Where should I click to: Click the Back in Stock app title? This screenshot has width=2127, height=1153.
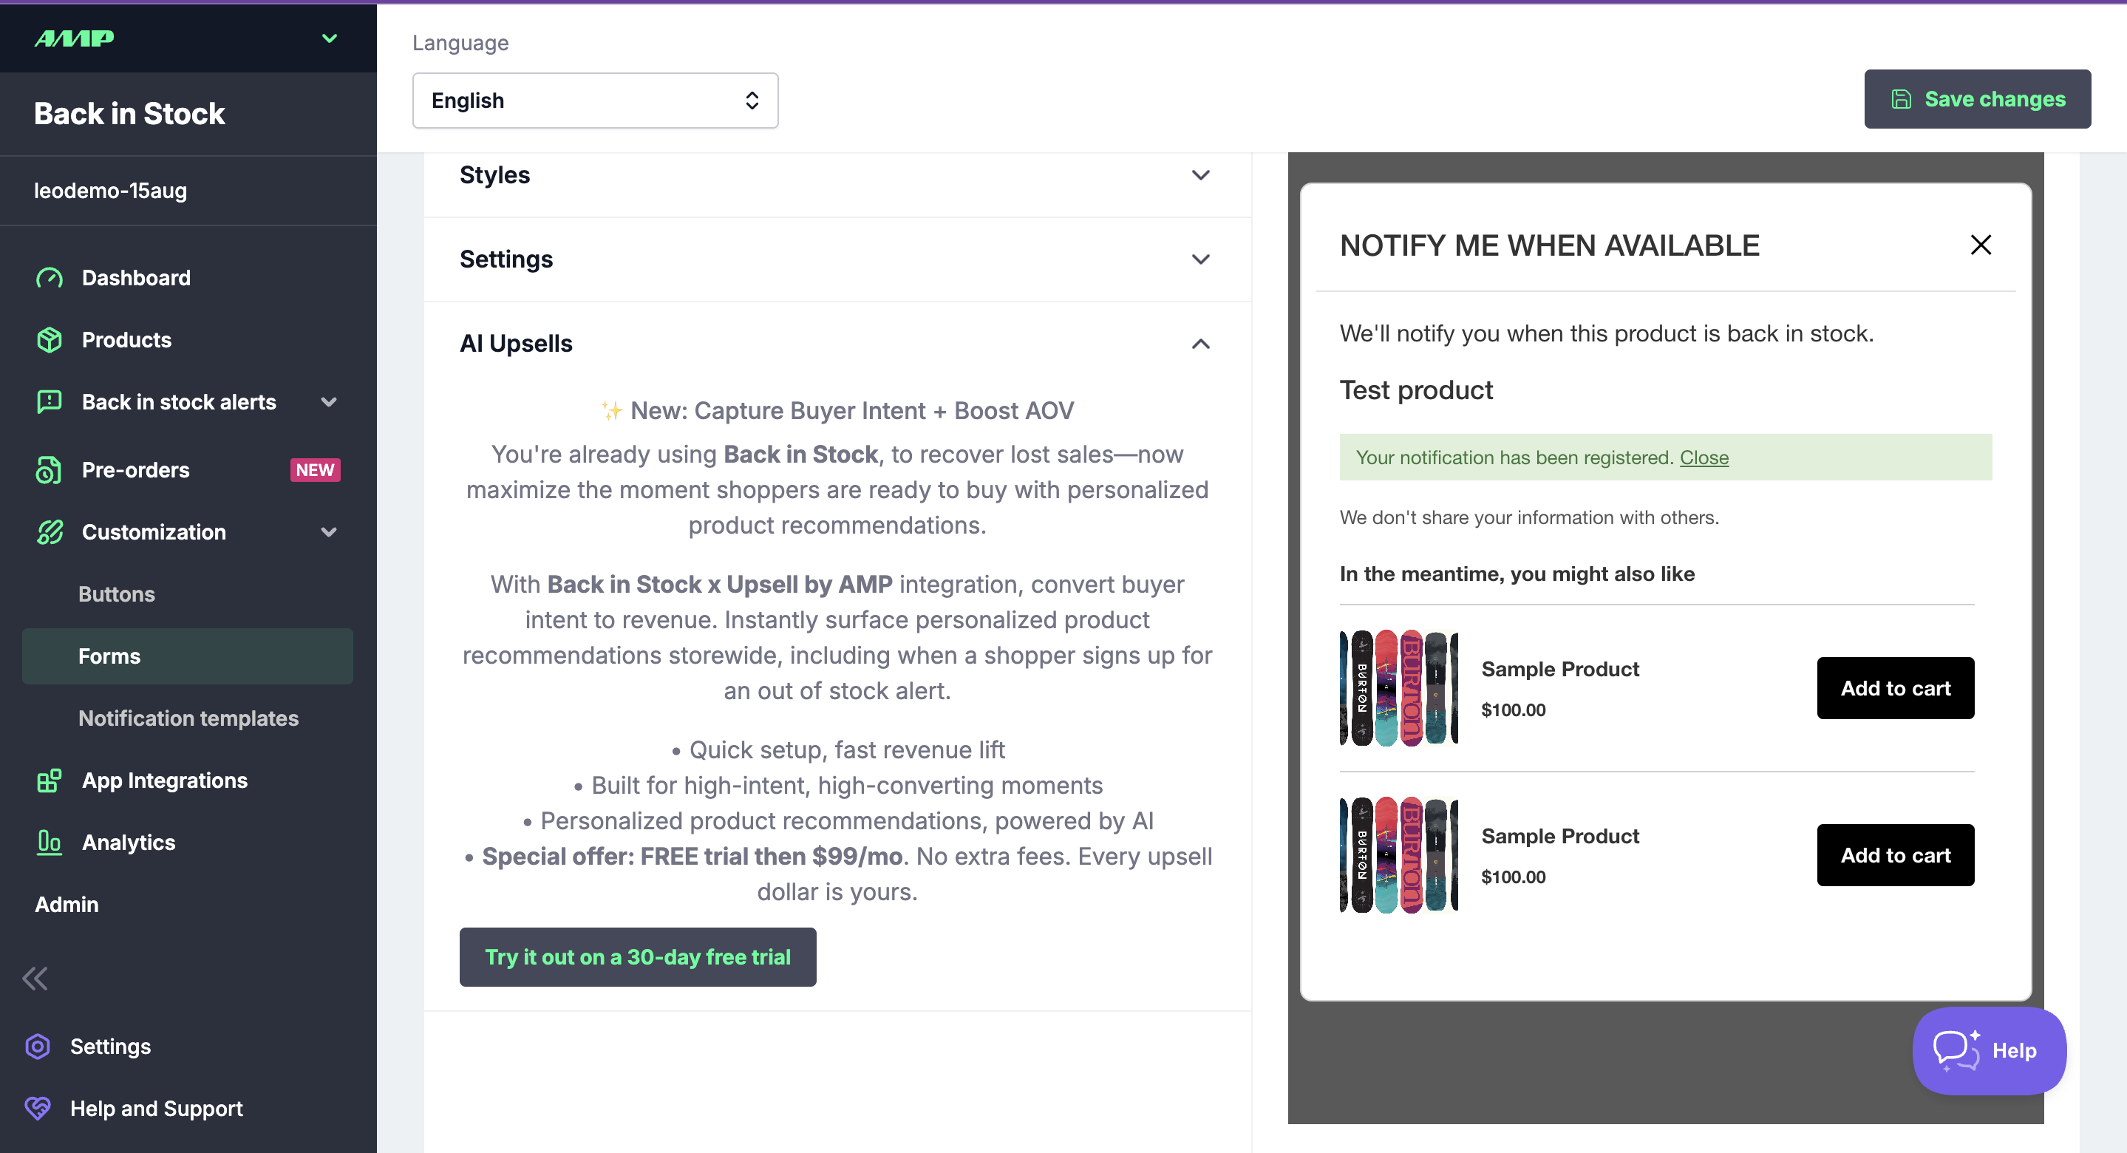pyautogui.click(x=129, y=113)
